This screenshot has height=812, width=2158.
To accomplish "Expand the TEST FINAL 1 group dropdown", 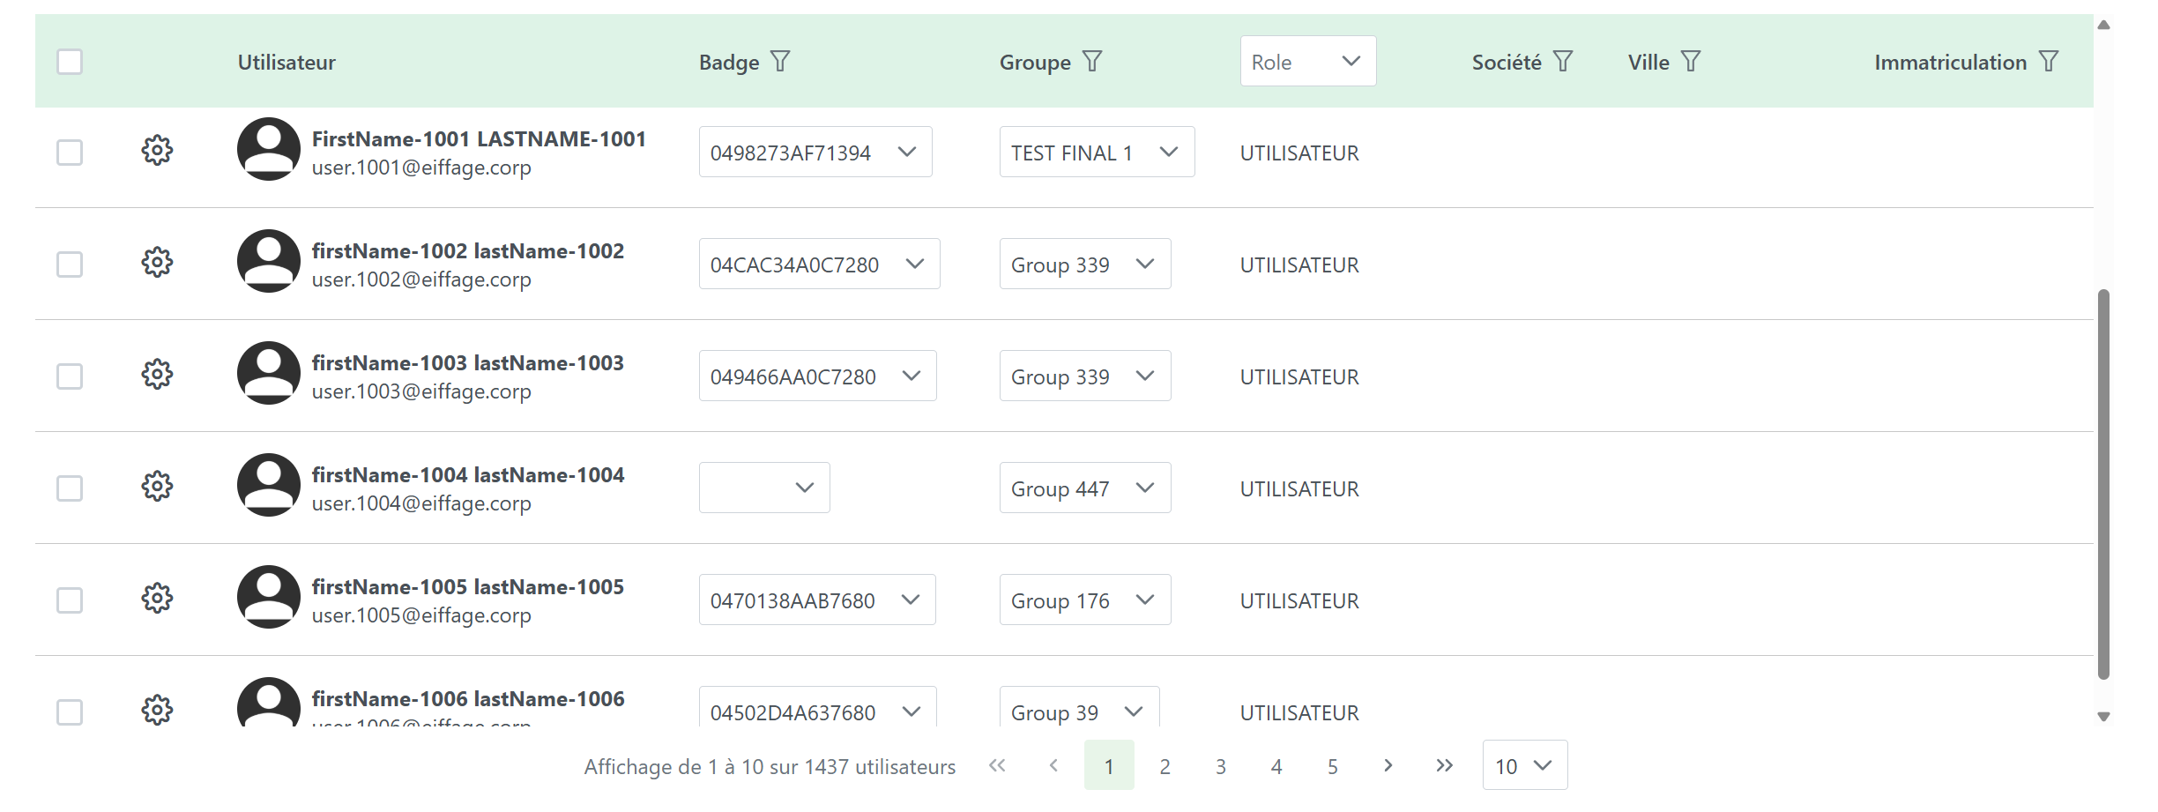I will click(1097, 153).
